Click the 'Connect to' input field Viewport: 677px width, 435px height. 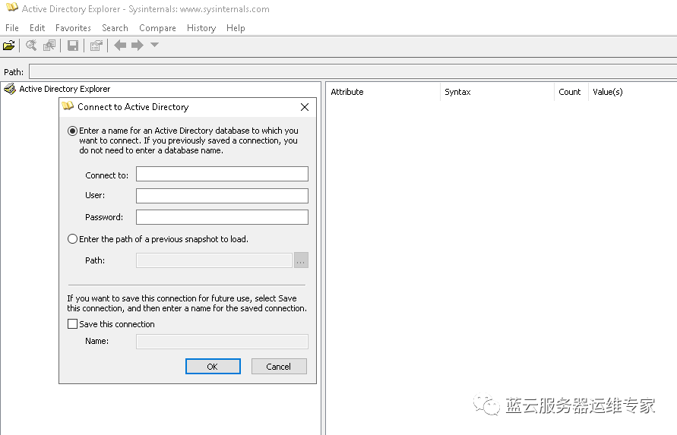pos(222,174)
